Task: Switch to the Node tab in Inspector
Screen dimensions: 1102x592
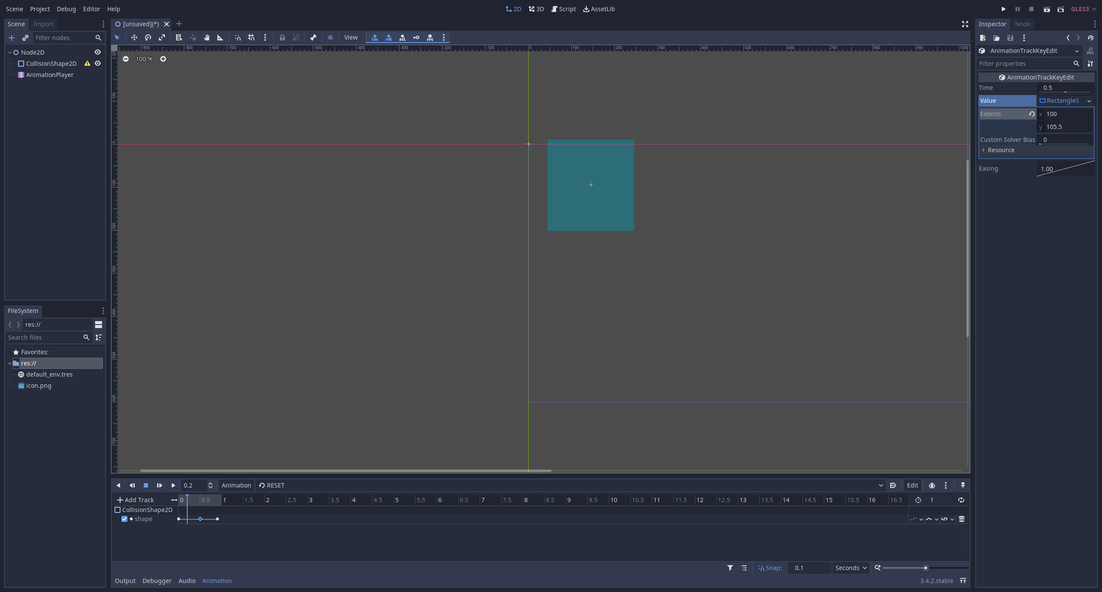Action: click(x=1022, y=24)
